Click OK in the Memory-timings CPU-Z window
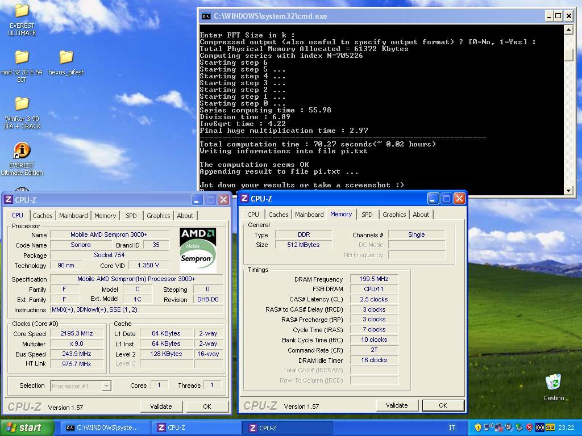The image size is (582, 436). tap(443, 405)
